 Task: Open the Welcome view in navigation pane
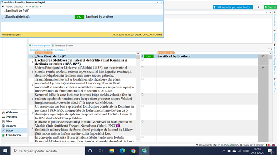click(14, 112)
